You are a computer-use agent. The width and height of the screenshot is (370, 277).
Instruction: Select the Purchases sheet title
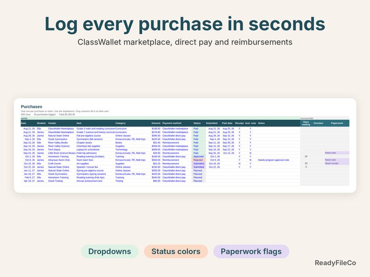click(x=31, y=106)
